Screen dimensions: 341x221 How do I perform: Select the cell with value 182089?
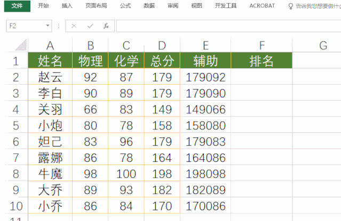coord(205,190)
